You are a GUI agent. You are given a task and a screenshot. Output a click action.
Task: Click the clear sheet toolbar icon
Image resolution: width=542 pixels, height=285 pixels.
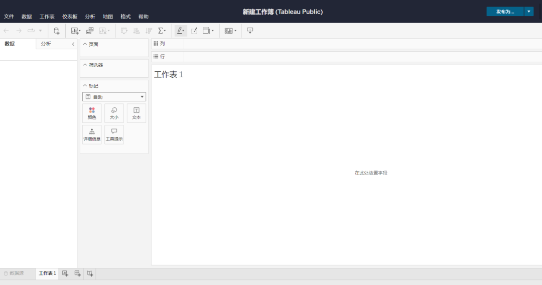104,31
